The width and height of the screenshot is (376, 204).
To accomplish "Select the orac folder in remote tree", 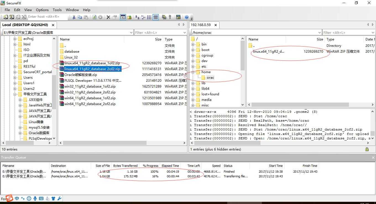I will [210, 78].
